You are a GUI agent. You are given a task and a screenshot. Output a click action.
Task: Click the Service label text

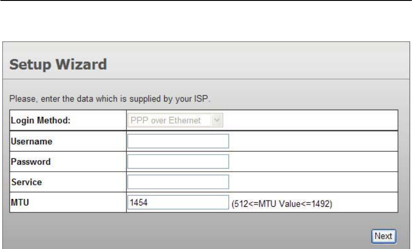(x=26, y=182)
